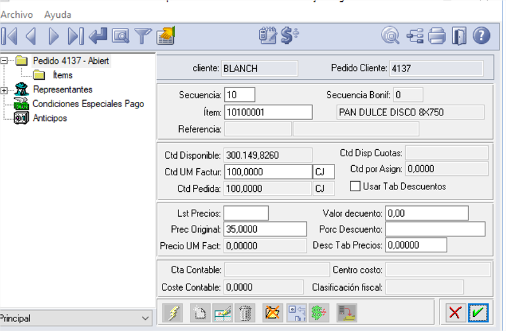Open help with question mark icon
This screenshot has height=331, width=506.
tap(482, 36)
